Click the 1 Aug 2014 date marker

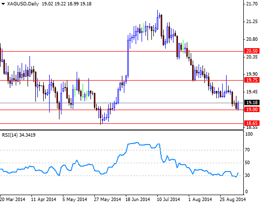click(x=200, y=199)
